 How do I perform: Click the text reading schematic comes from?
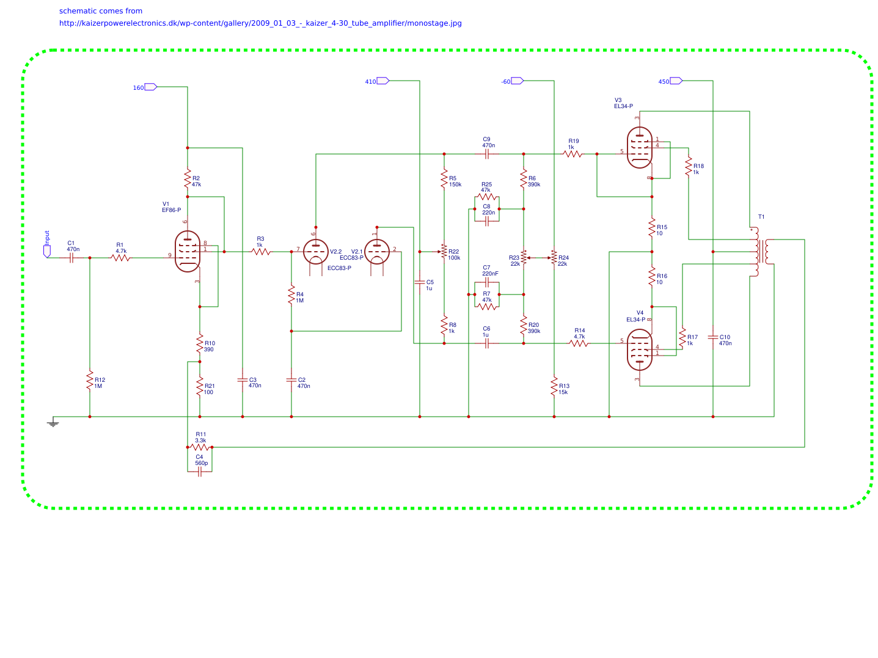pos(100,10)
